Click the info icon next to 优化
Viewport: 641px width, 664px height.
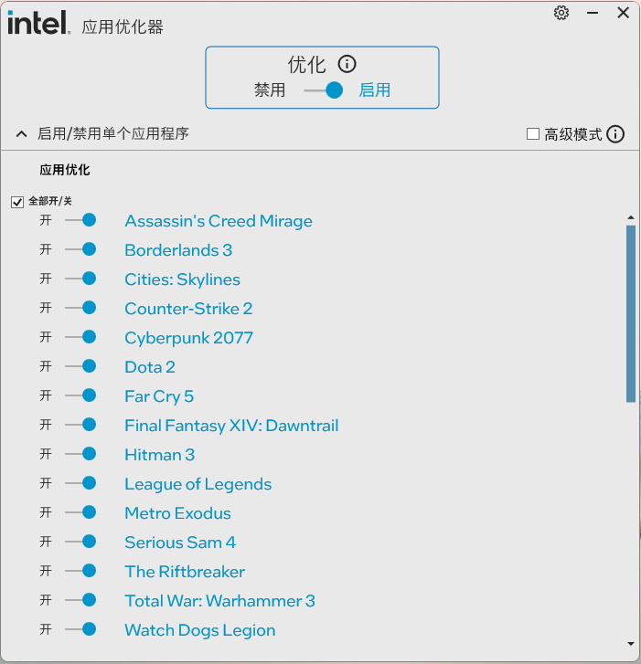point(347,64)
